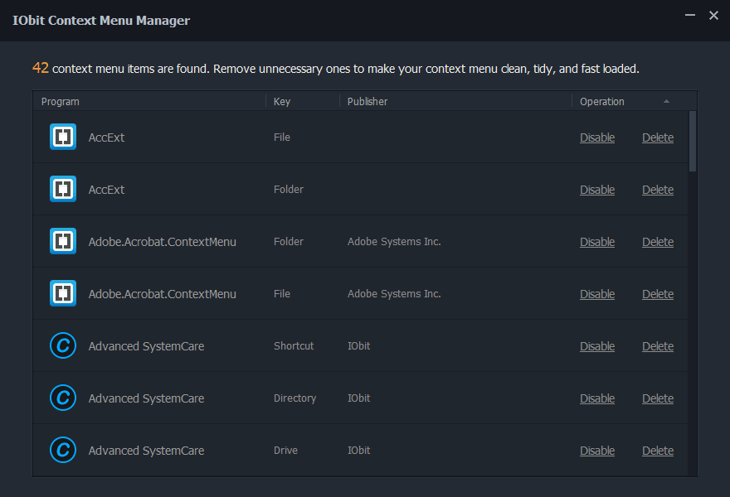Viewport: 730px width, 497px height.
Task: Click the Advanced SystemCare Shortcut row icon
Action: tap(62, 345)
